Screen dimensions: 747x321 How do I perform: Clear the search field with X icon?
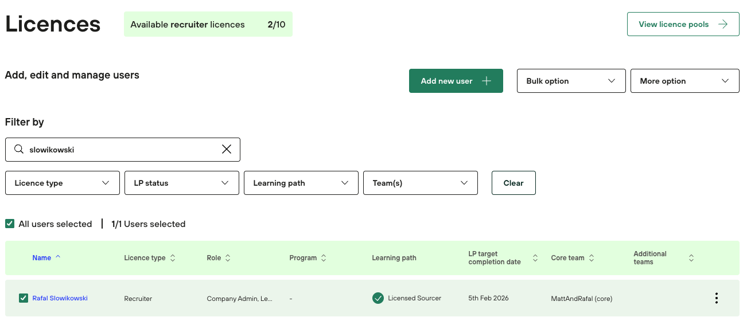click(x=227, y=150)
